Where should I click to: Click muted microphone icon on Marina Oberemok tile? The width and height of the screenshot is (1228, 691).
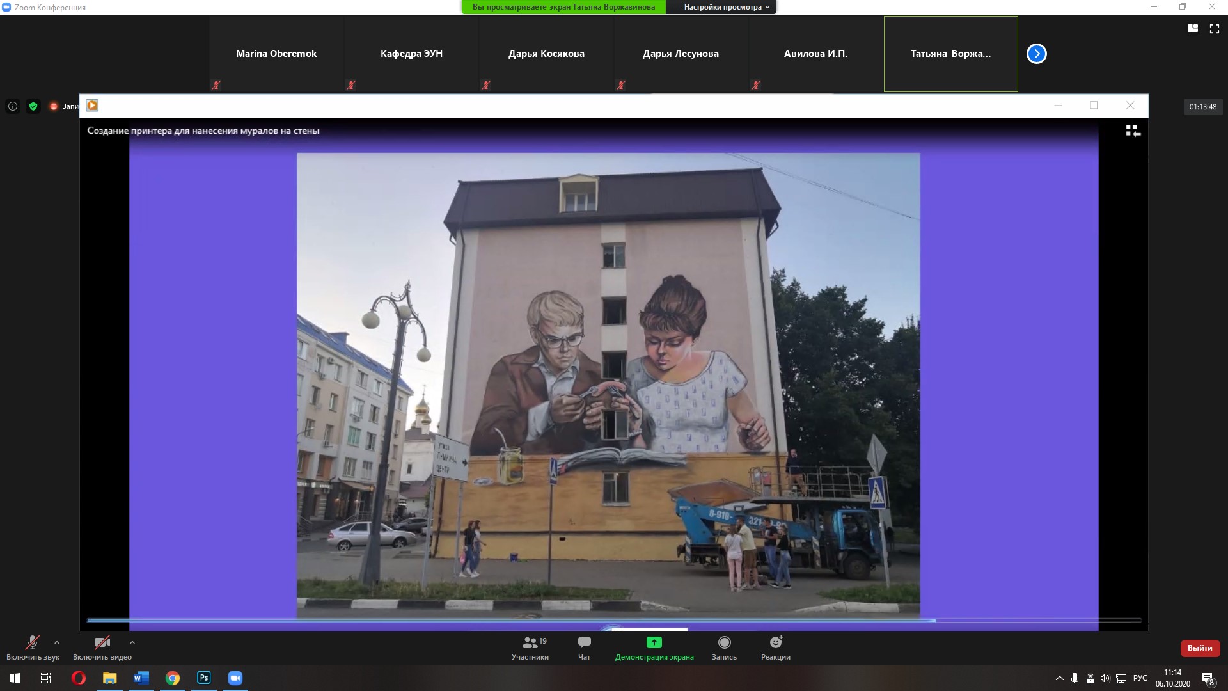tap(216, 84)
